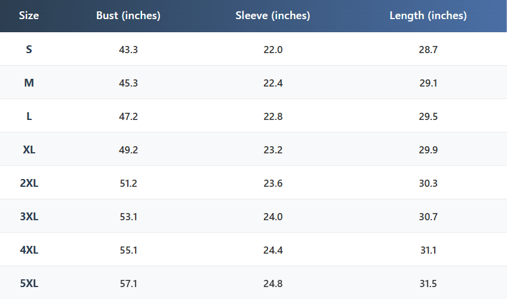
Task: Click the Length (inches) column header
Action: tap(428, 16)
